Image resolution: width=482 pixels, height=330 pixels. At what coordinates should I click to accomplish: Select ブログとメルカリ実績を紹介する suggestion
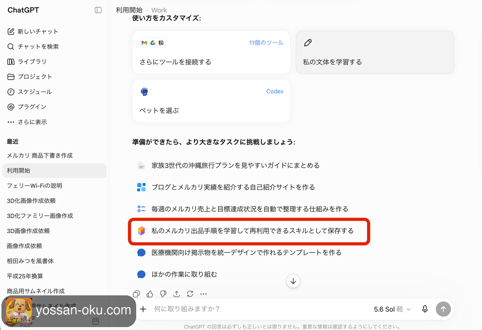click(x=233, y=187)
